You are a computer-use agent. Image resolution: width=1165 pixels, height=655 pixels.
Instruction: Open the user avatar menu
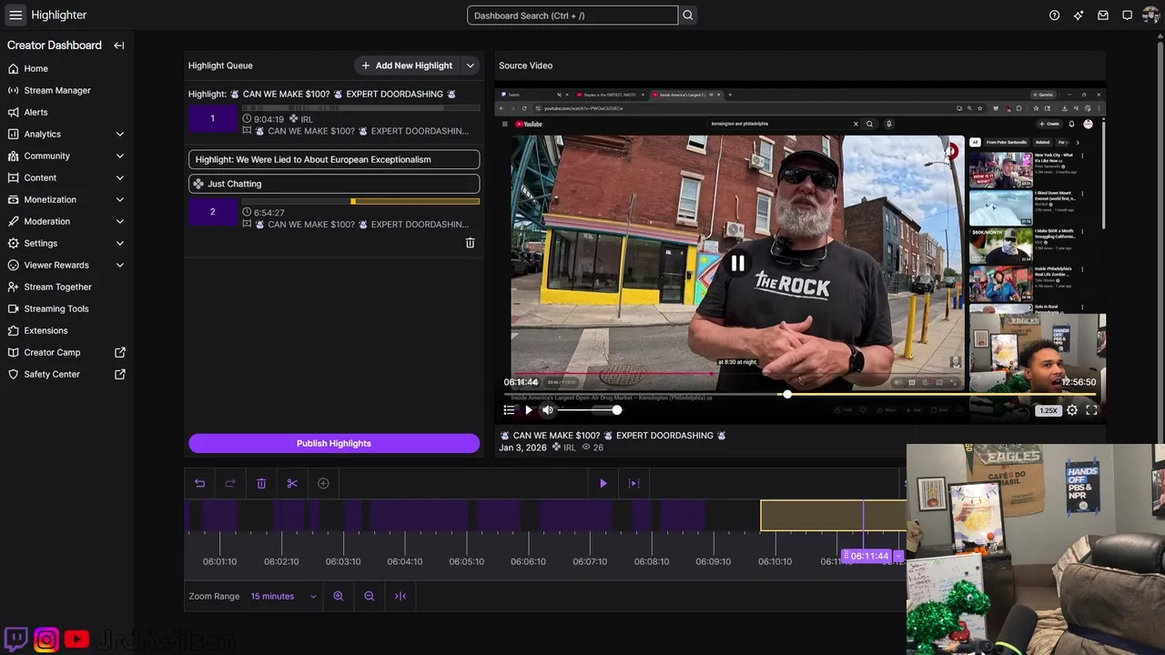1150,15
